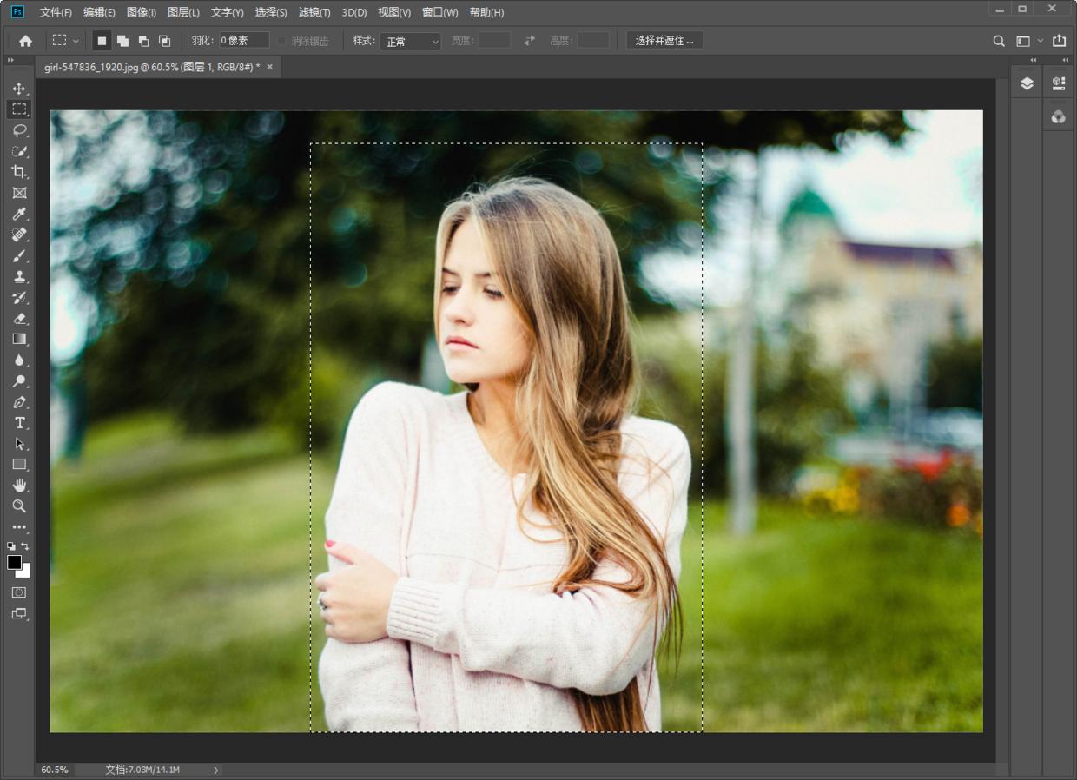Select the Move tool
1077x780 pixels.
tap(19, 89)
